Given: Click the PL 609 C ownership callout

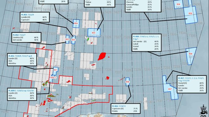Looking at the screenshot, I should pos(22,94).
